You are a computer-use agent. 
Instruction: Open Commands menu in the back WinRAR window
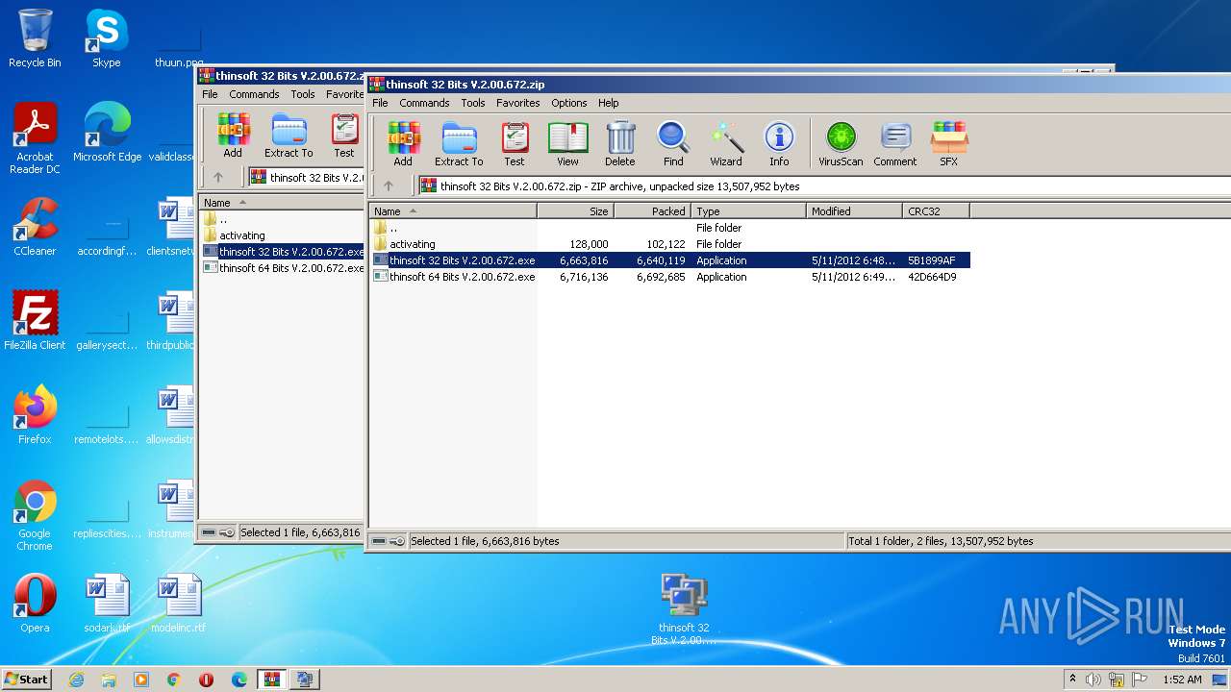(x=254, y=94)
